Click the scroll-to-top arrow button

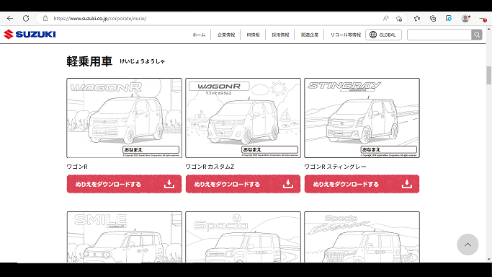pyautogui.click(x=468, y=245)
